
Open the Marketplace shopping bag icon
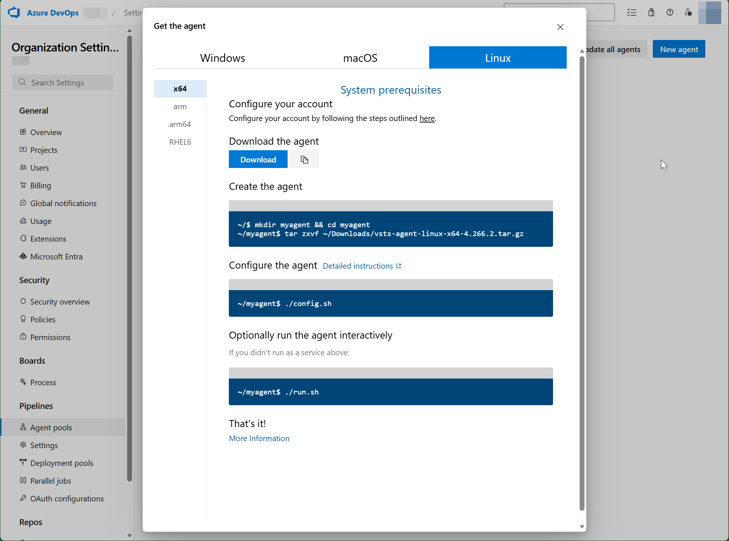(x=651, y=13)
